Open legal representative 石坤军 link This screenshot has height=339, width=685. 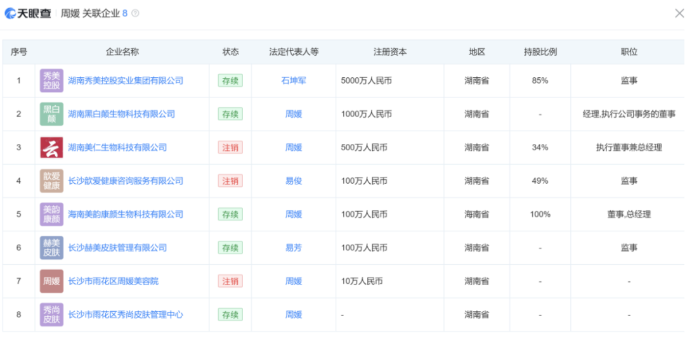(x=294, y=80)
